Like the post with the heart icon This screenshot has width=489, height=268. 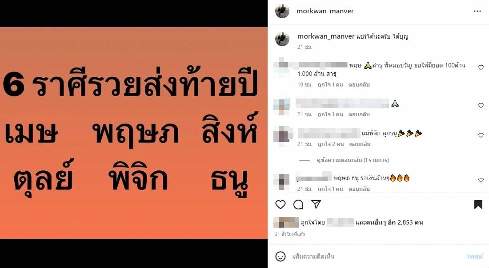(281, 205)
